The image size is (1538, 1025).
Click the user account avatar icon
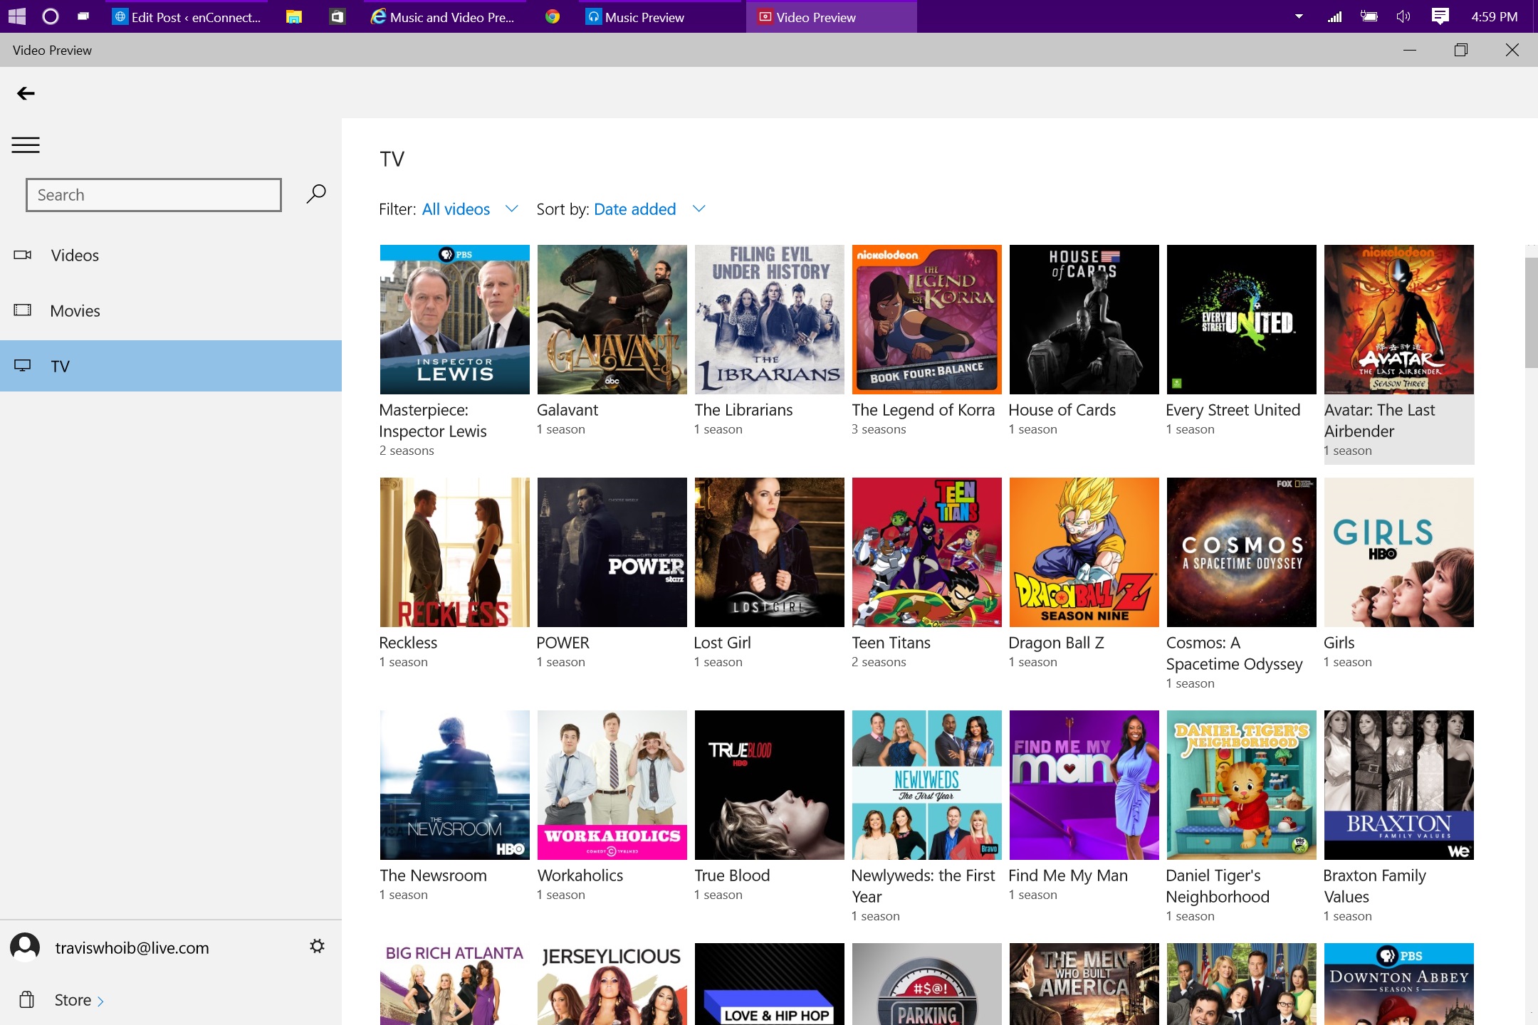pyautogui.click(x=25, y=947)
